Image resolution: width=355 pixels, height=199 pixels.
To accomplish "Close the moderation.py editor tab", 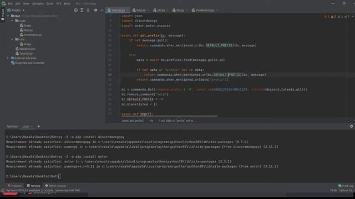I will [x=217, y=11].
